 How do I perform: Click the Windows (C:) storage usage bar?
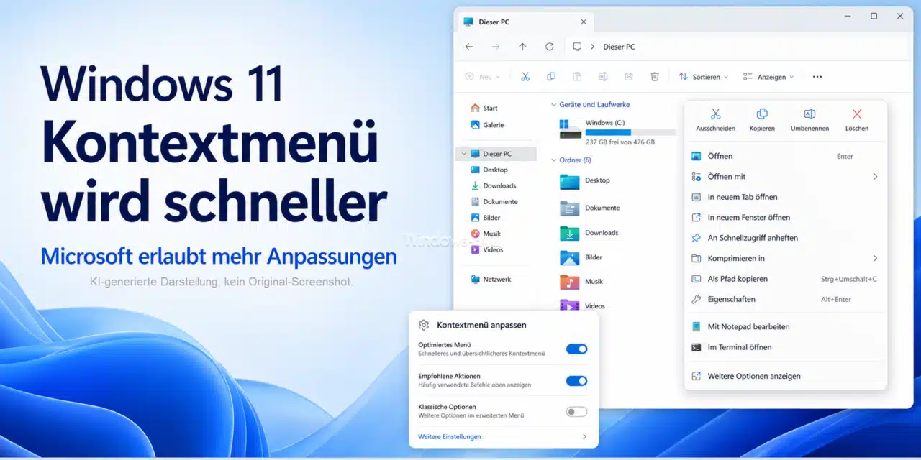tap(630, 132)
